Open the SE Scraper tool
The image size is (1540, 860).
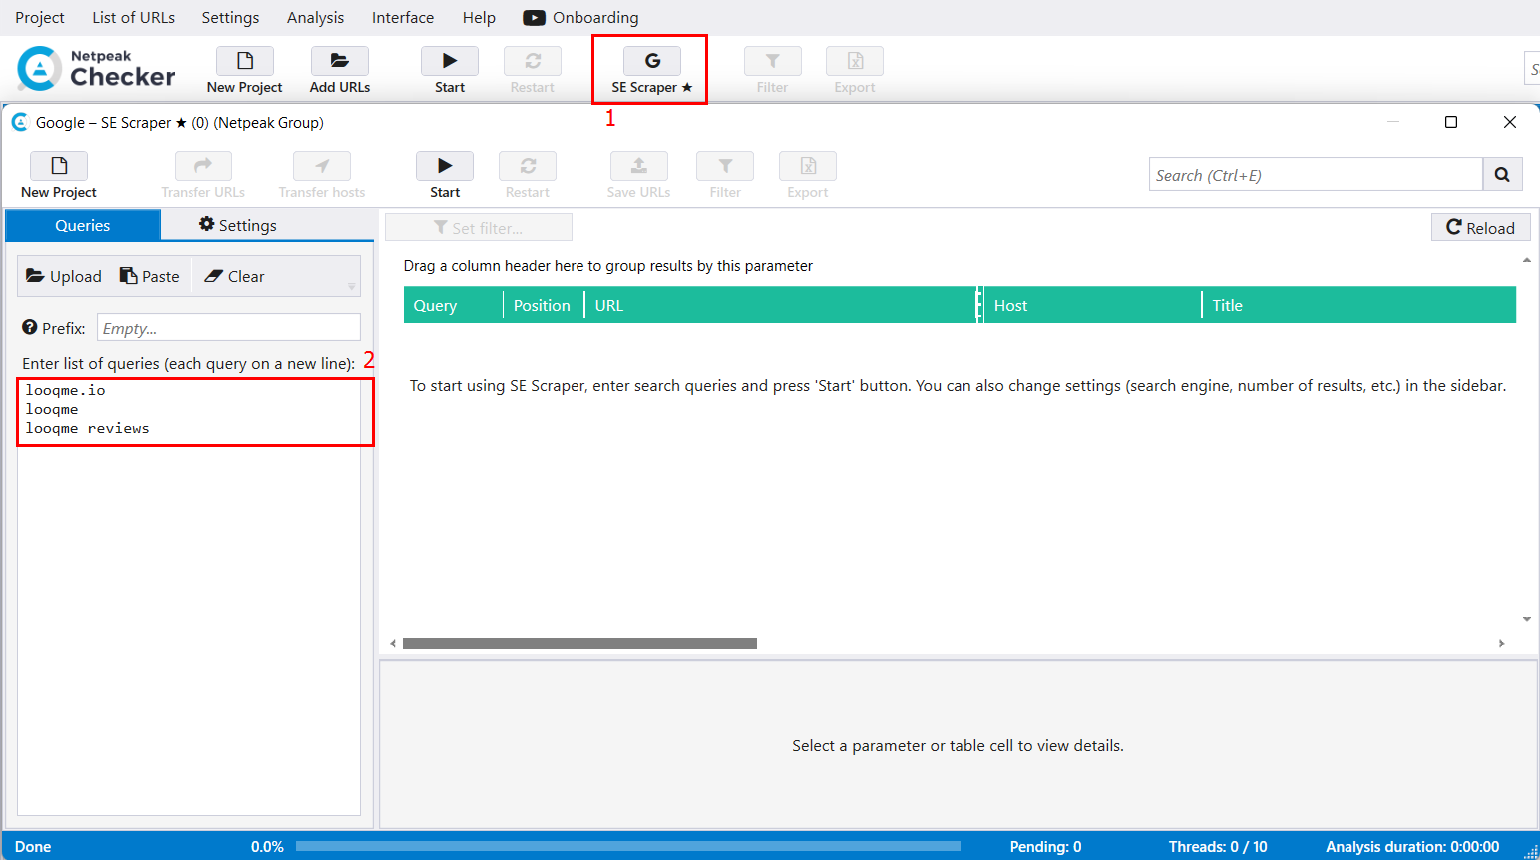point(652,71)
